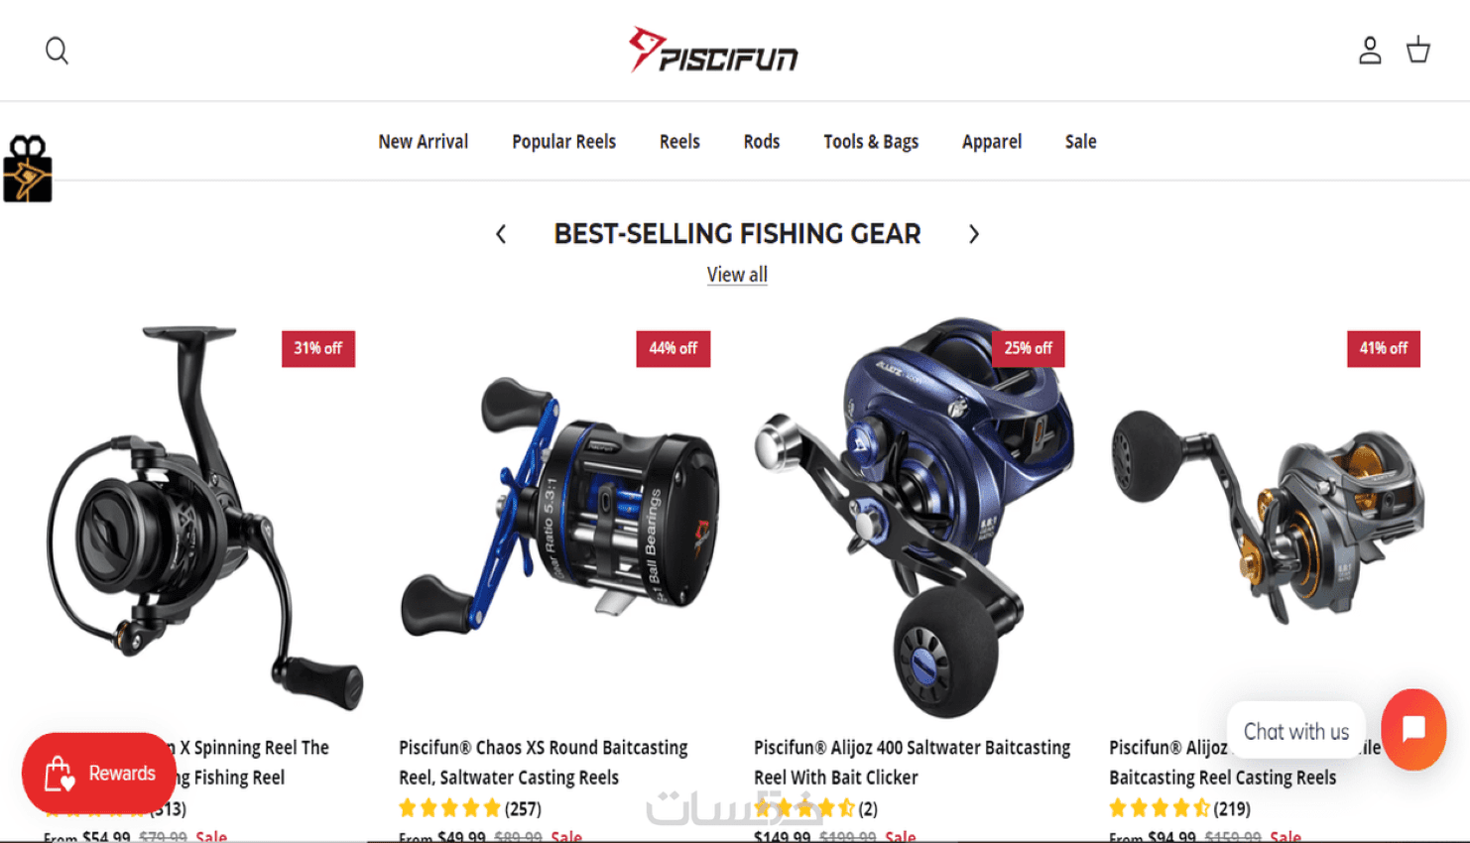1470x843 pixels.
Task: Show previous best-selling items with left chevron
Action: 501,234
